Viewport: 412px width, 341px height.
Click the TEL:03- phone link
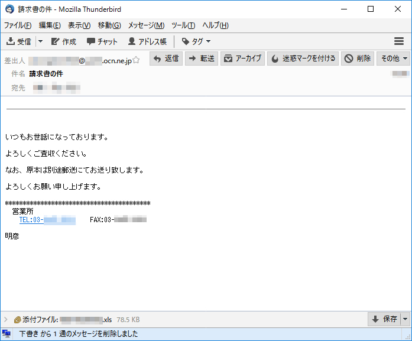coord(47,220)
